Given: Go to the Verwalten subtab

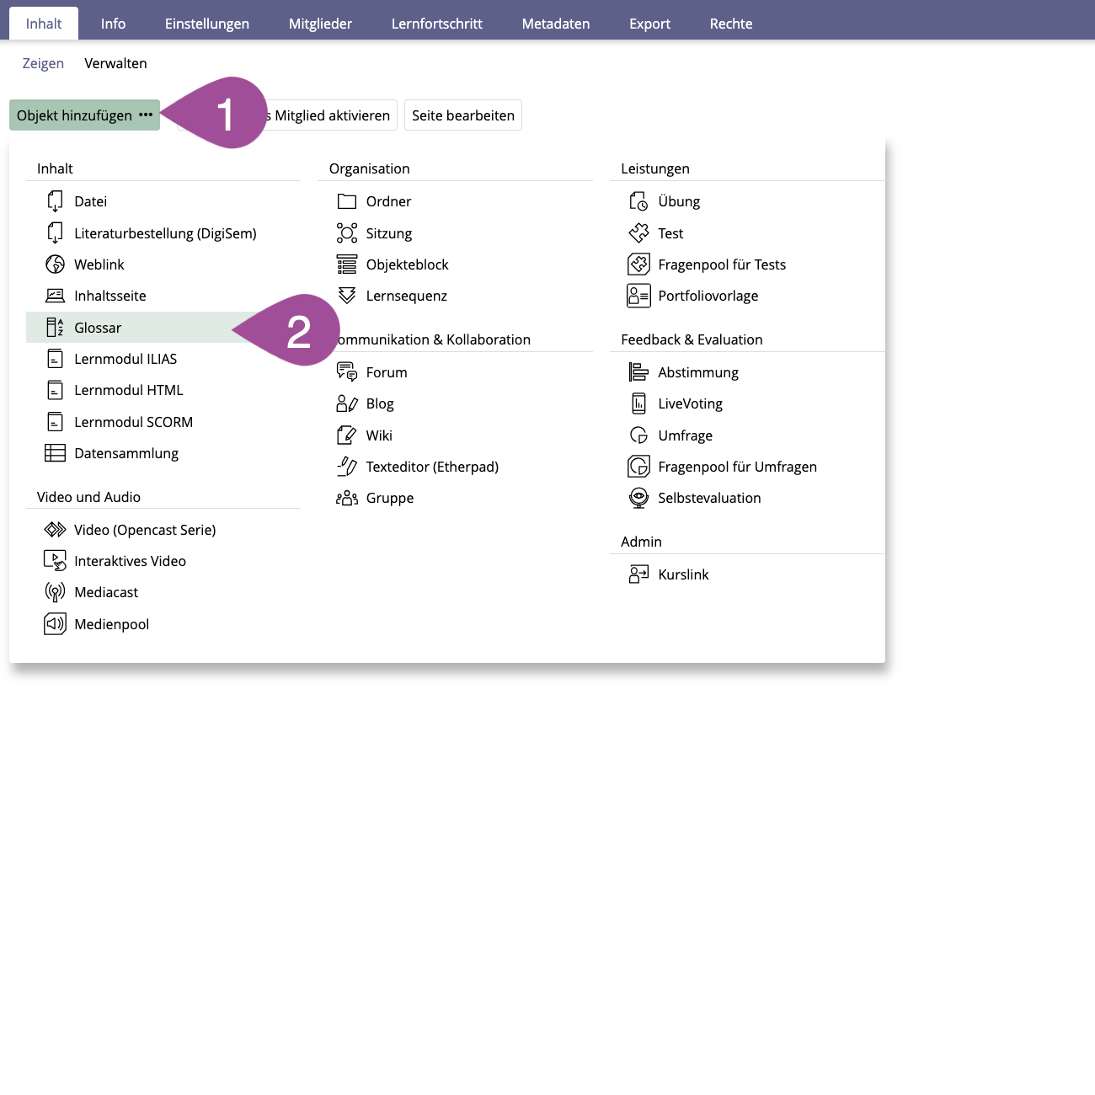Looking at the screenshot, I should [x=115, y=63].
